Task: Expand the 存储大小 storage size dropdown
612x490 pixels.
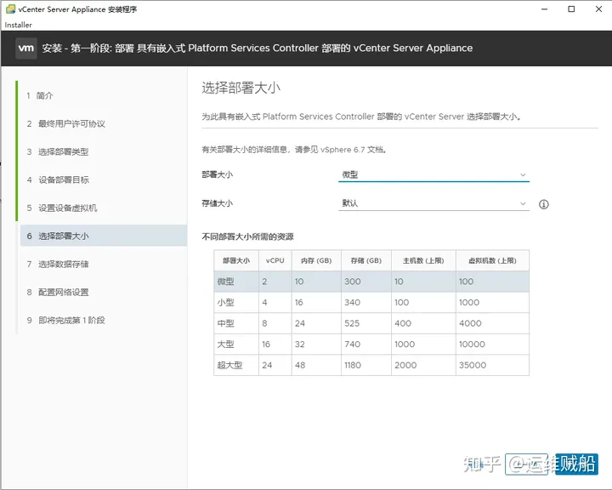Action: tap(433, 204)
